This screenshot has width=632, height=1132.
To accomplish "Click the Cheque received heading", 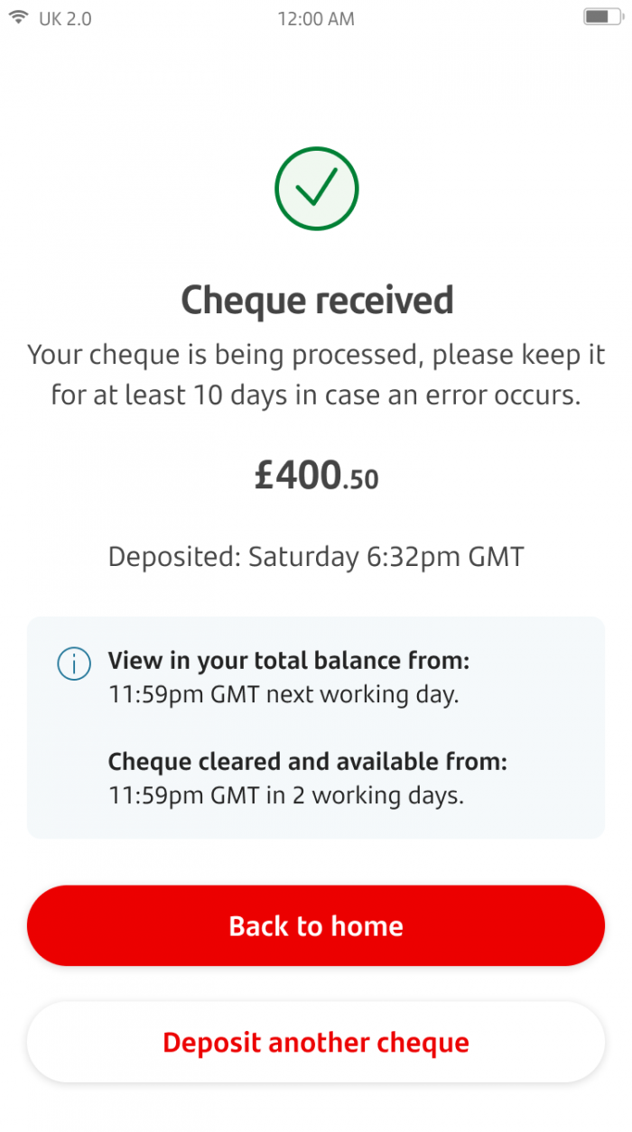I will click(316, 300).
